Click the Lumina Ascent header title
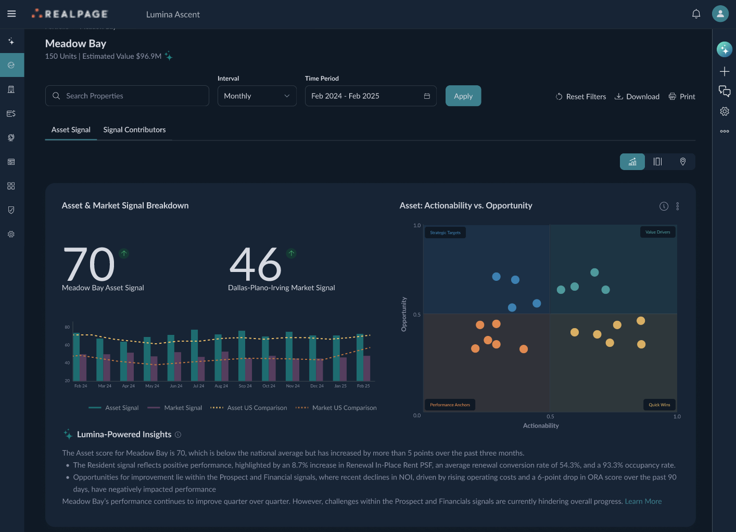Screen dimensions: 736x532 click(173, 15)
